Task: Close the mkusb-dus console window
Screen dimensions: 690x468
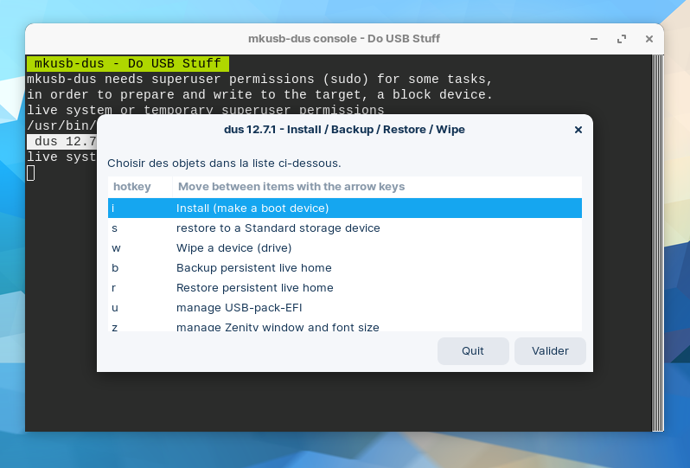Action: tap(648, 39)
